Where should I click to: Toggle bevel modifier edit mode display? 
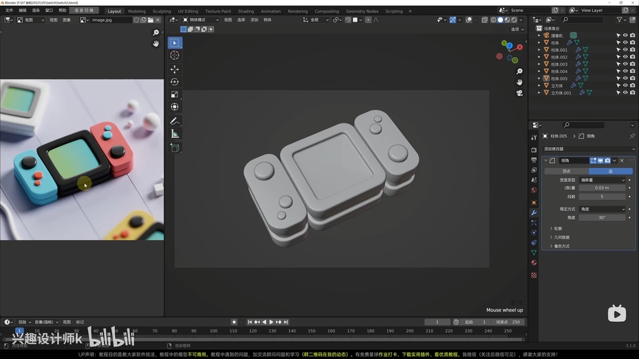(x=594, y=160)
